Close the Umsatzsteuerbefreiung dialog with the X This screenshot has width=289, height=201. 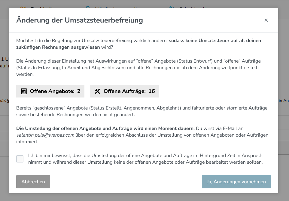(x=266, y=20)
